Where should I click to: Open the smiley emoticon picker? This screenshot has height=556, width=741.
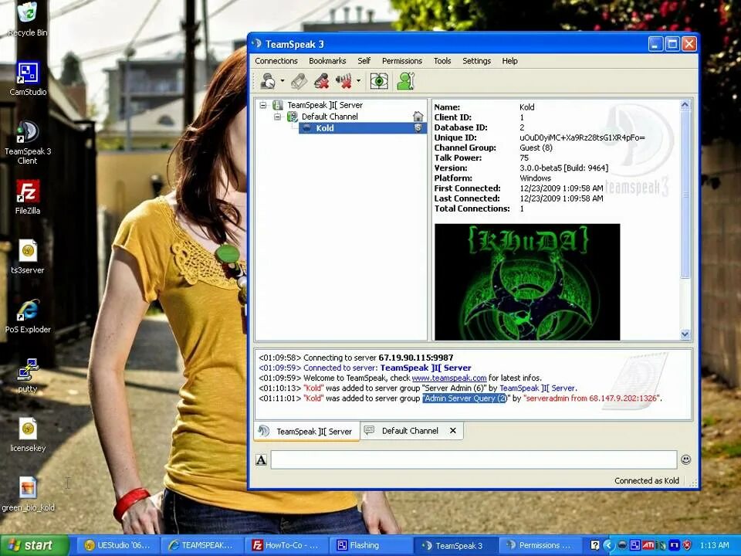point(685,459)
